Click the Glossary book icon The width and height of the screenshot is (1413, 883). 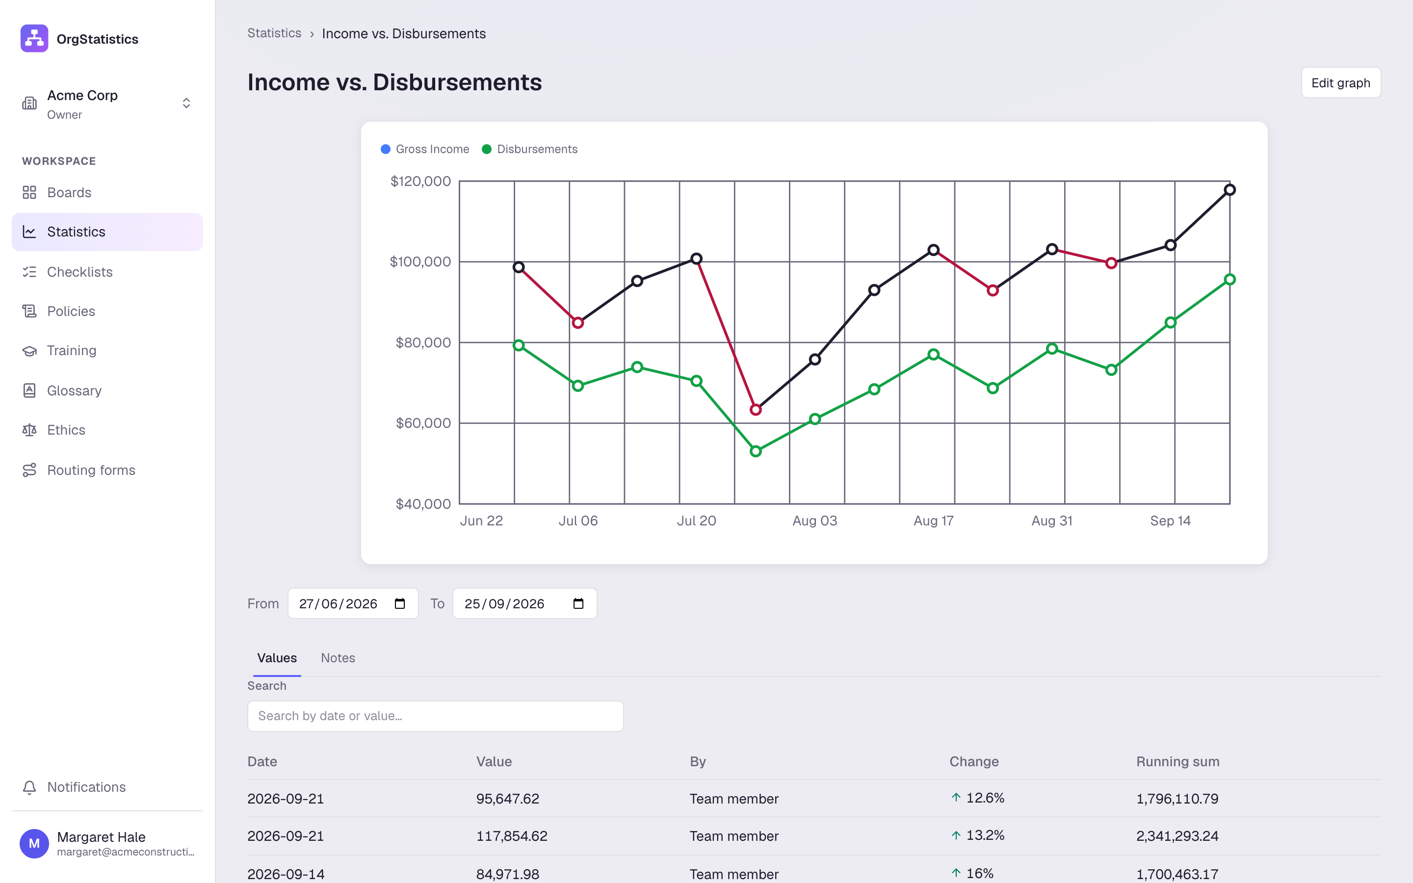[29, 390]
